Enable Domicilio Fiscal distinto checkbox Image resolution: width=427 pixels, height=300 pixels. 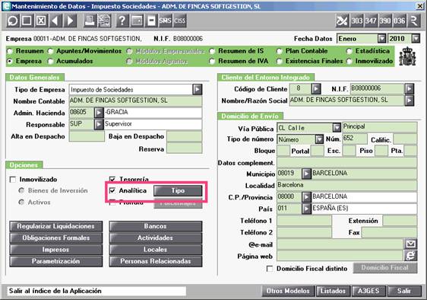270,269
